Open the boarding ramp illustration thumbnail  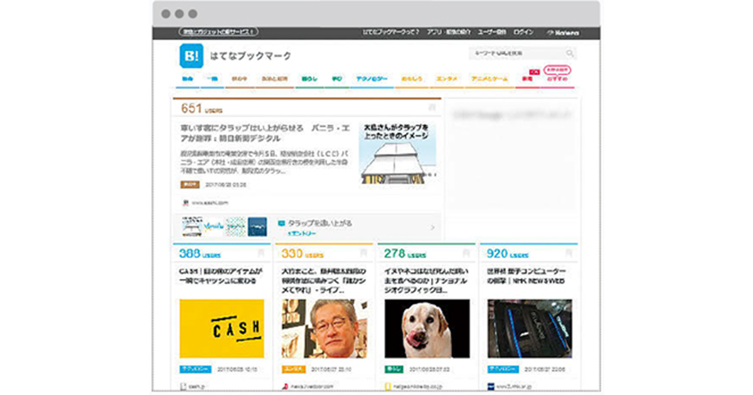tap(398, 152)
